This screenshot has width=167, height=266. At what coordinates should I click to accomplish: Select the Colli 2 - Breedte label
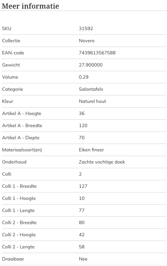(19, 223)
